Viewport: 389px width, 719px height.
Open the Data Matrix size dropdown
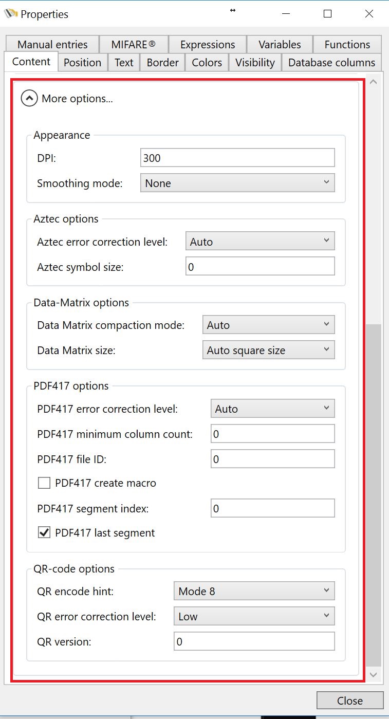(269, 350)
